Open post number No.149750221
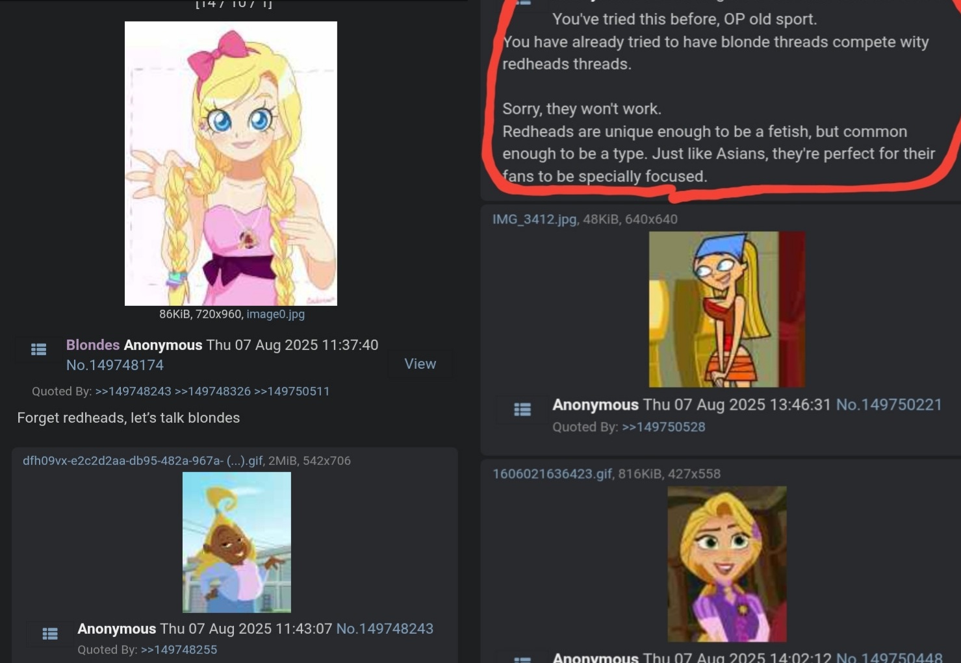 (x=889, y=405)
